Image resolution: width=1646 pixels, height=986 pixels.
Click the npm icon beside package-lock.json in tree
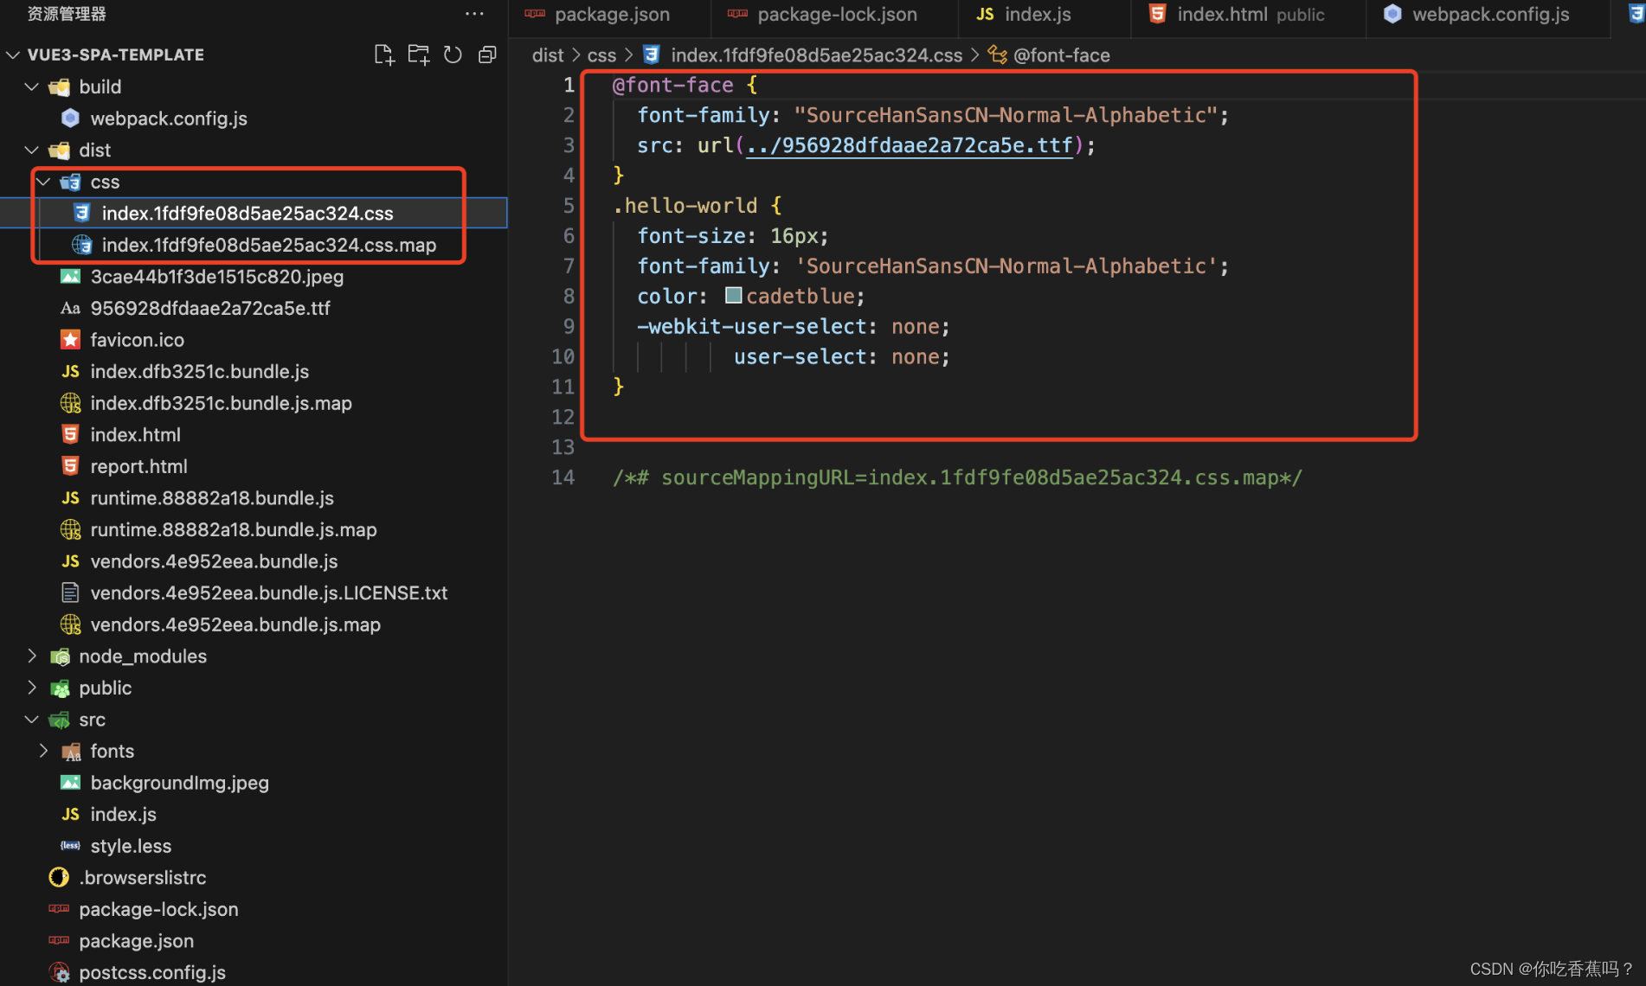tap(59, 909)
